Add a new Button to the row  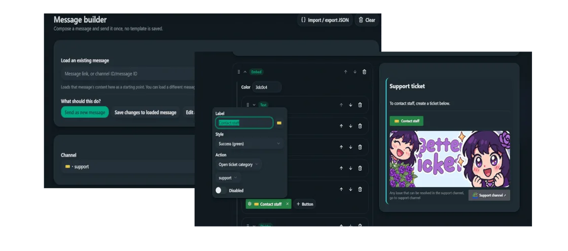pos(305,204)
